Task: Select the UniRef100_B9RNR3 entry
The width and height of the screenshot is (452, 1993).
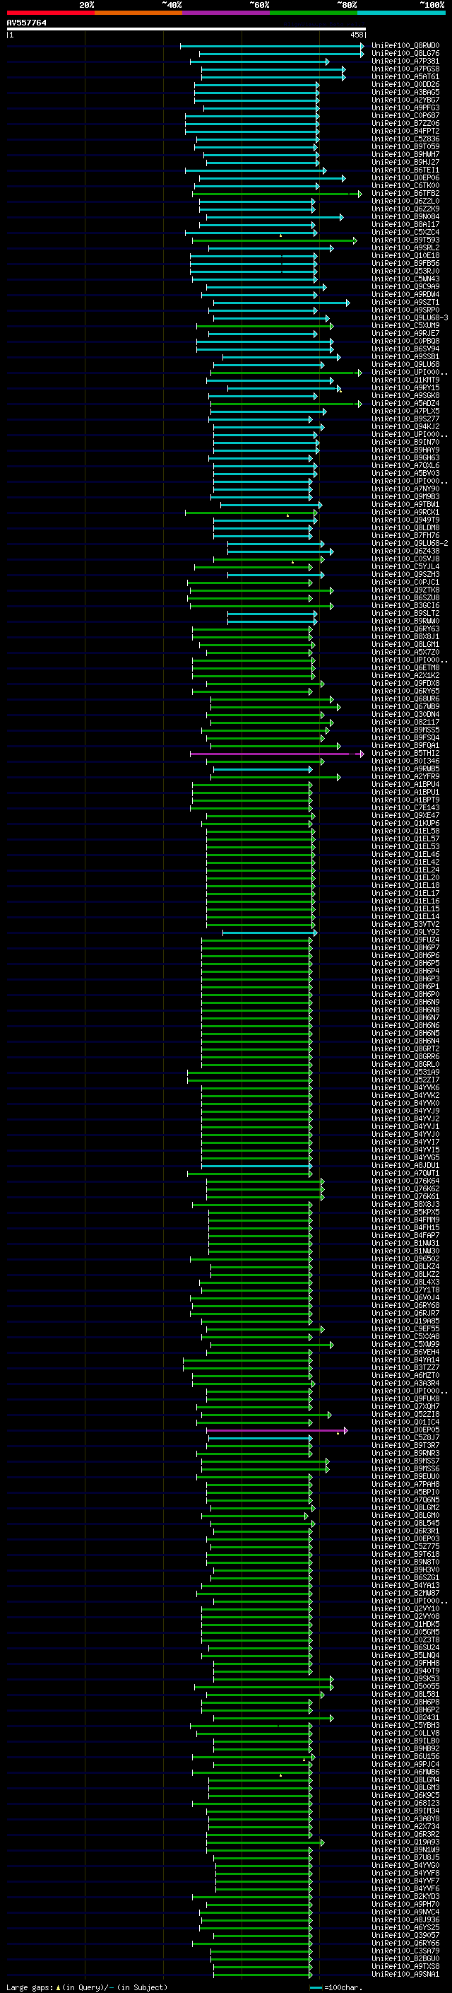Action: pyautogui.click(x=405, y=1454)
